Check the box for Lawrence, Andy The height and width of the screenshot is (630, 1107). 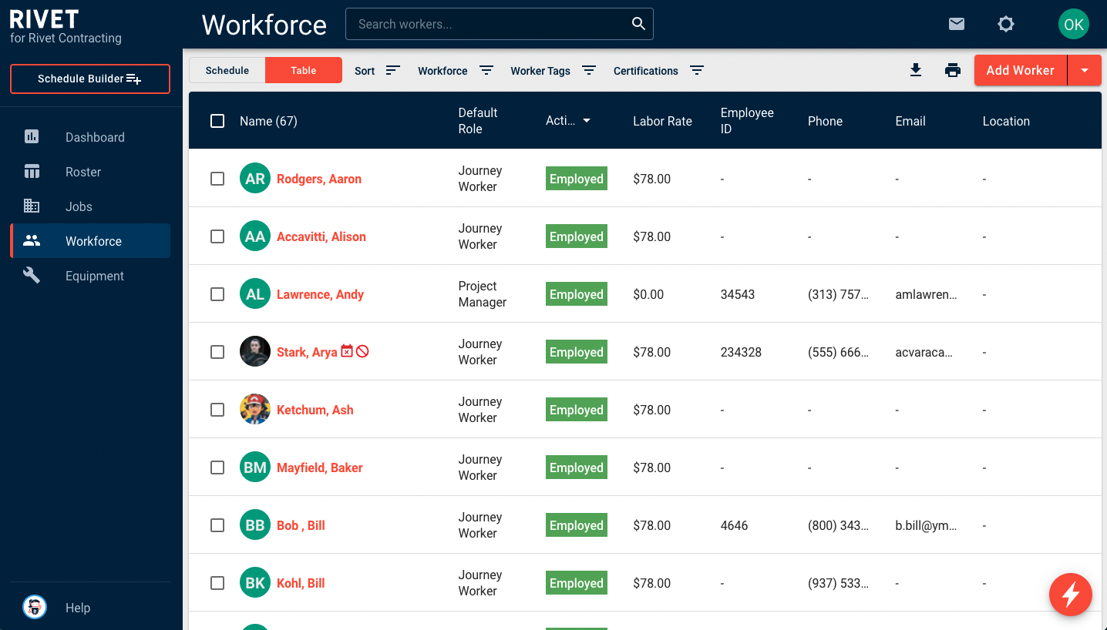click(x=217, y=294)
